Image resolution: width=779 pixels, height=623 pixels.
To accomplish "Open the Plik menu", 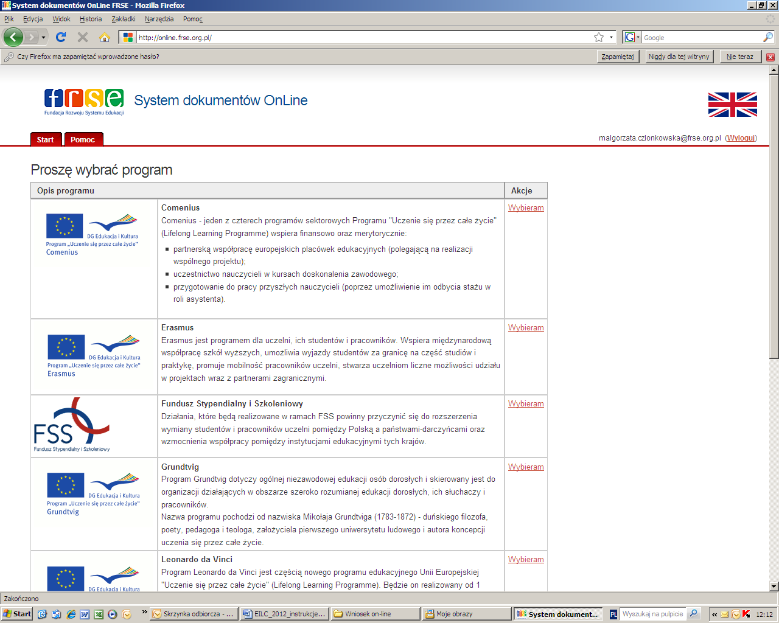I will tap(9, 19).
